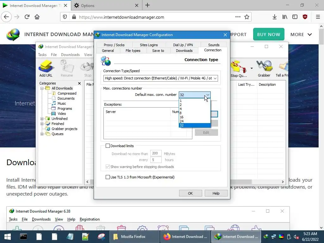Screen dimensions: 324x243
Task: Expand the Queues tree node
Action: [42, 134]
